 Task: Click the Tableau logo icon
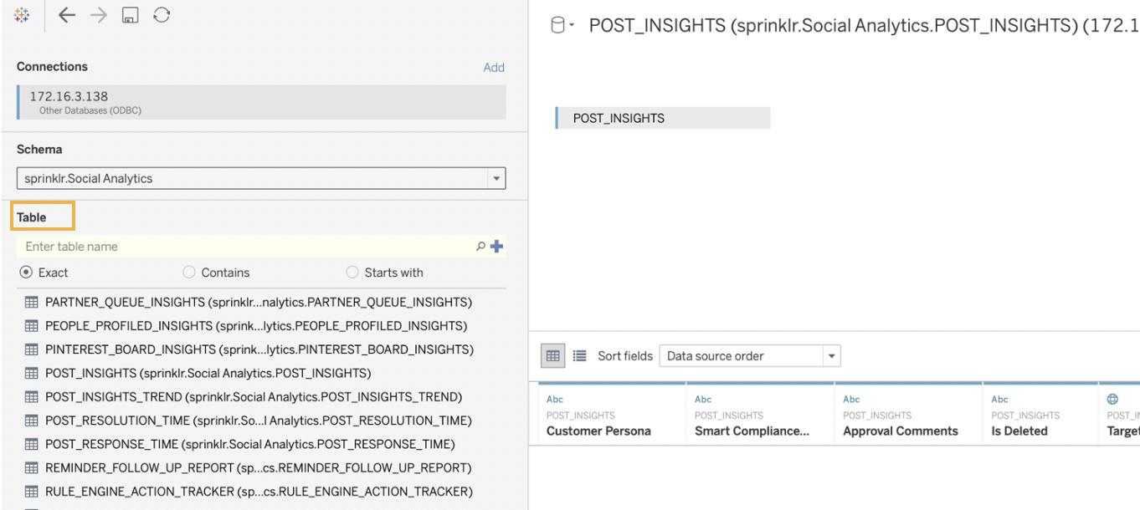click(x=23, y=15)
